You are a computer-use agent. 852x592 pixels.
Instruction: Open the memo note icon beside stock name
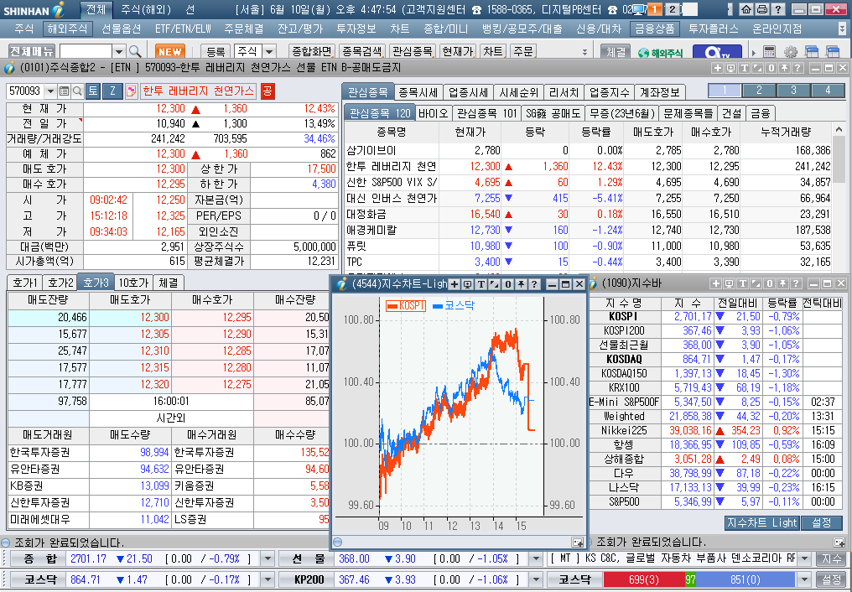[131, 91]
